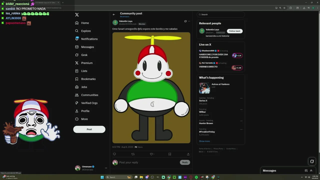Open the post's three-dot options menu
Screen dimensions: 320x180
189,21
